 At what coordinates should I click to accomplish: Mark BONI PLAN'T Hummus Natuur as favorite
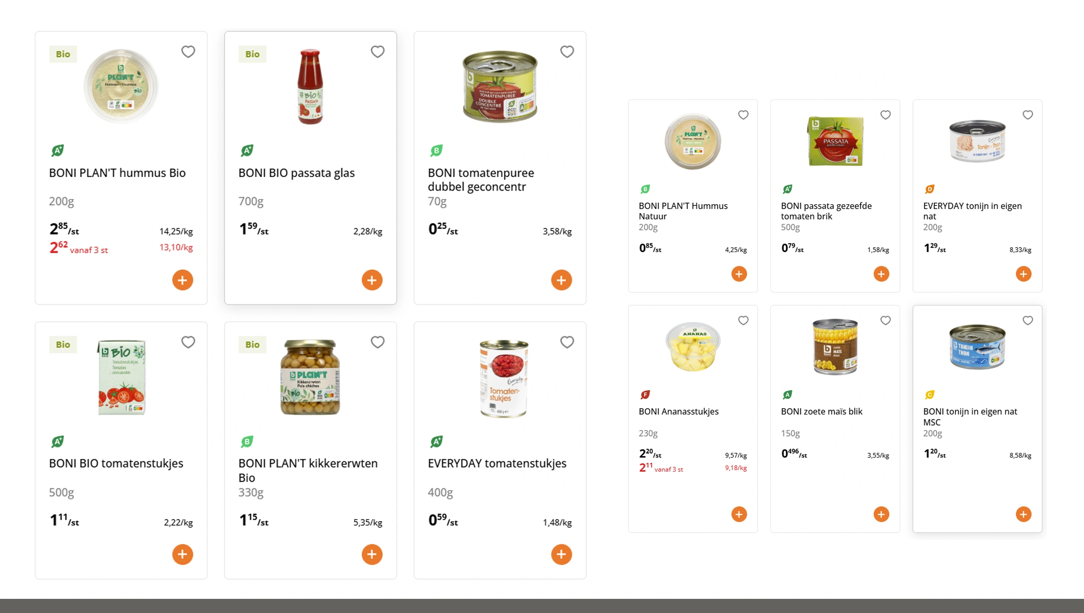743,115
